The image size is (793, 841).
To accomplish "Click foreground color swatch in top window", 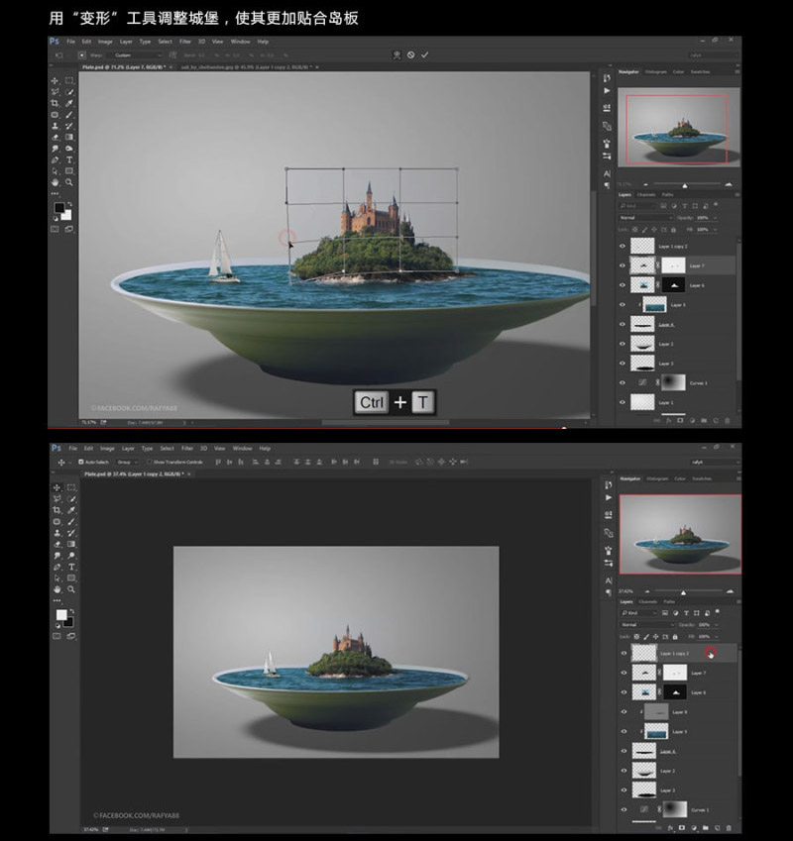I will (59, 208).
